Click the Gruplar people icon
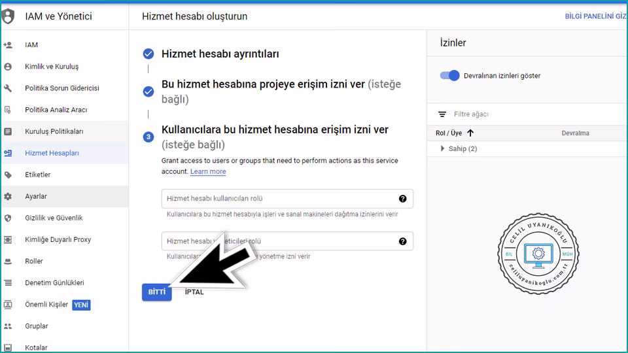The width and height of the screenshot is (628, 353). [8, 326]
